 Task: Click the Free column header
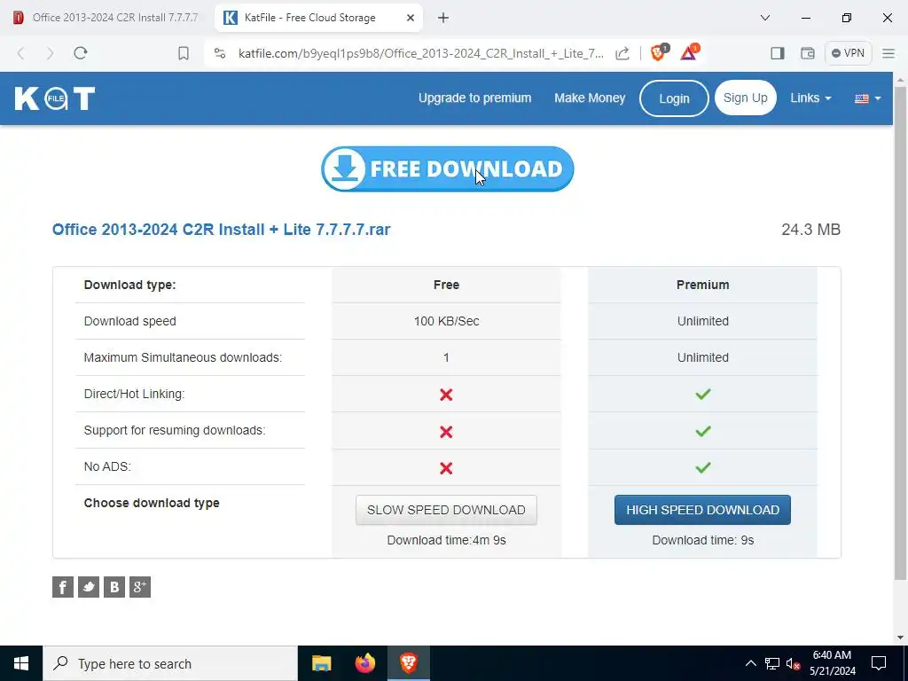pos(446,285)
